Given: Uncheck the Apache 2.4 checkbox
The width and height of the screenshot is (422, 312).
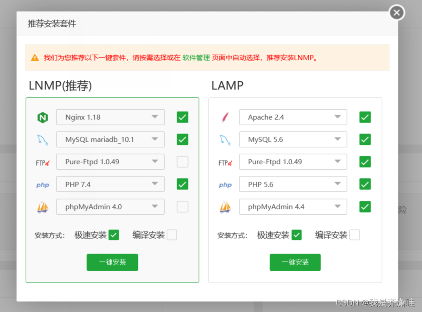Looking at the screenshot, I should pyautogui.click(x=365, y=117).
